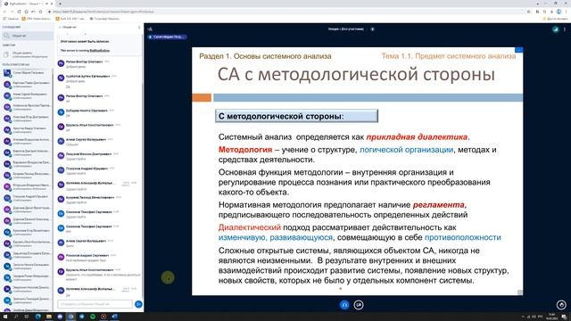Select the presenter user at top of user list

28,73
